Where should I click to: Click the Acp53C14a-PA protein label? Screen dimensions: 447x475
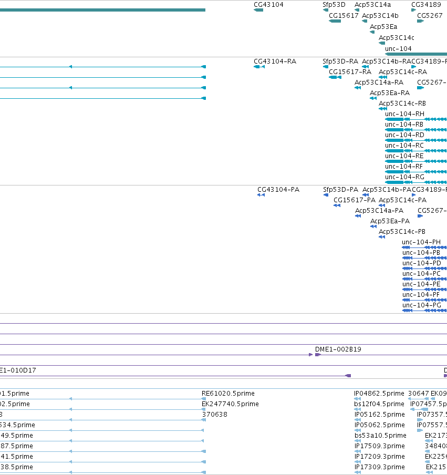[379, 211]
